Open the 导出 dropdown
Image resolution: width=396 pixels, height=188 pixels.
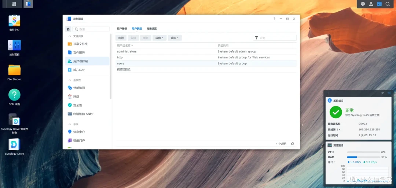(159, 38)
